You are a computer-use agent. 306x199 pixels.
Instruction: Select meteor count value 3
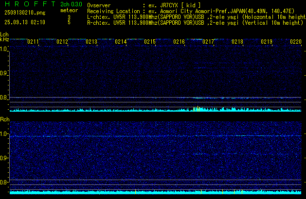(x=69, y=17)
